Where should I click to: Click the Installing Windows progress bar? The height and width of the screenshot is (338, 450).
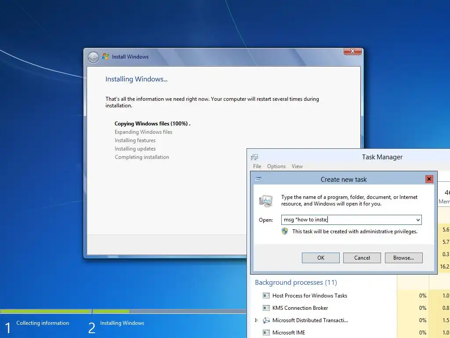click(x=169, y=311)
